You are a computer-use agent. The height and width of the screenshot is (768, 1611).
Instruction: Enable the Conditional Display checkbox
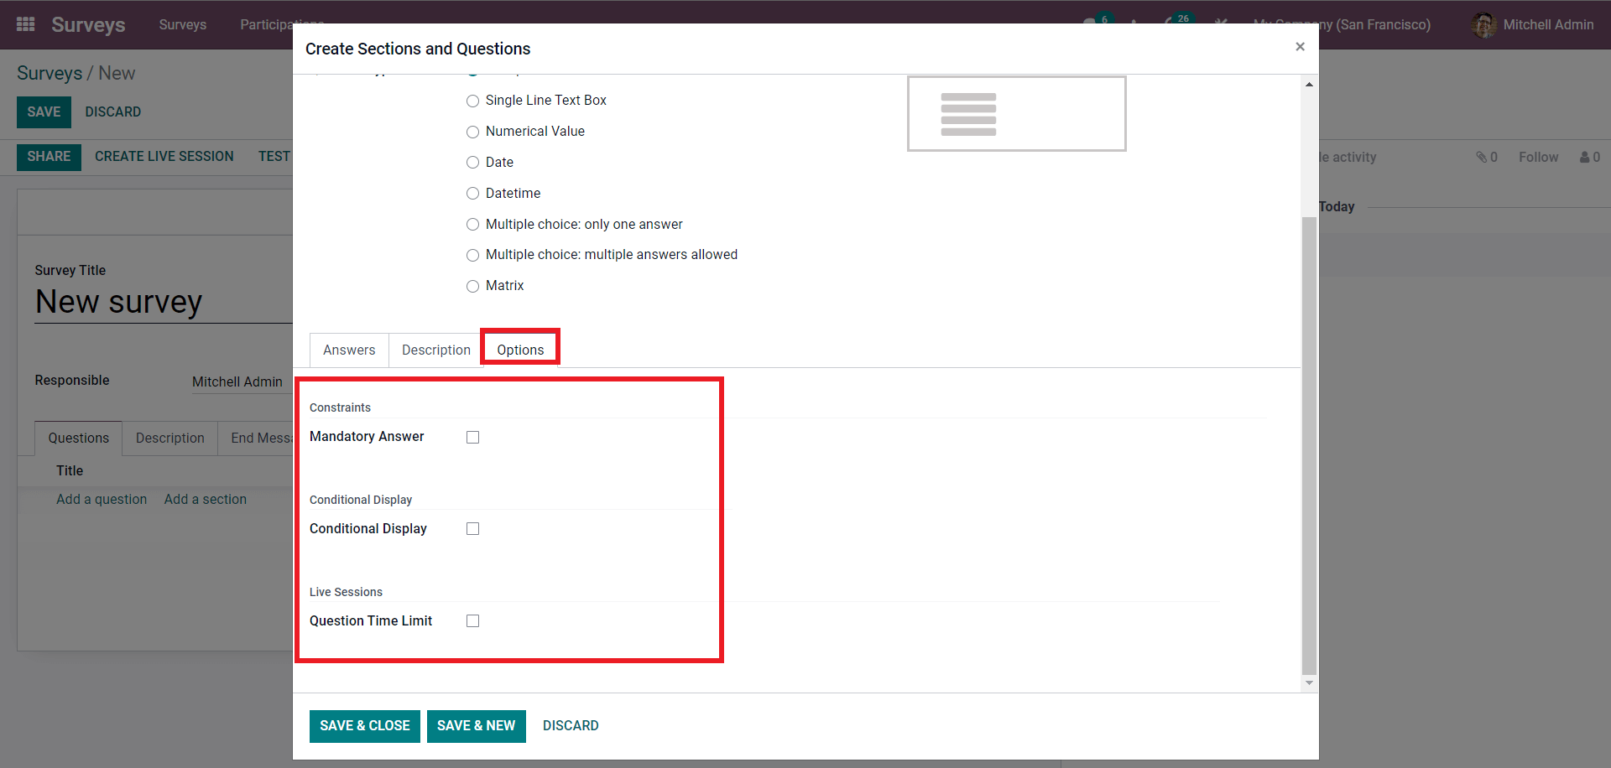(x=473, y=529)
